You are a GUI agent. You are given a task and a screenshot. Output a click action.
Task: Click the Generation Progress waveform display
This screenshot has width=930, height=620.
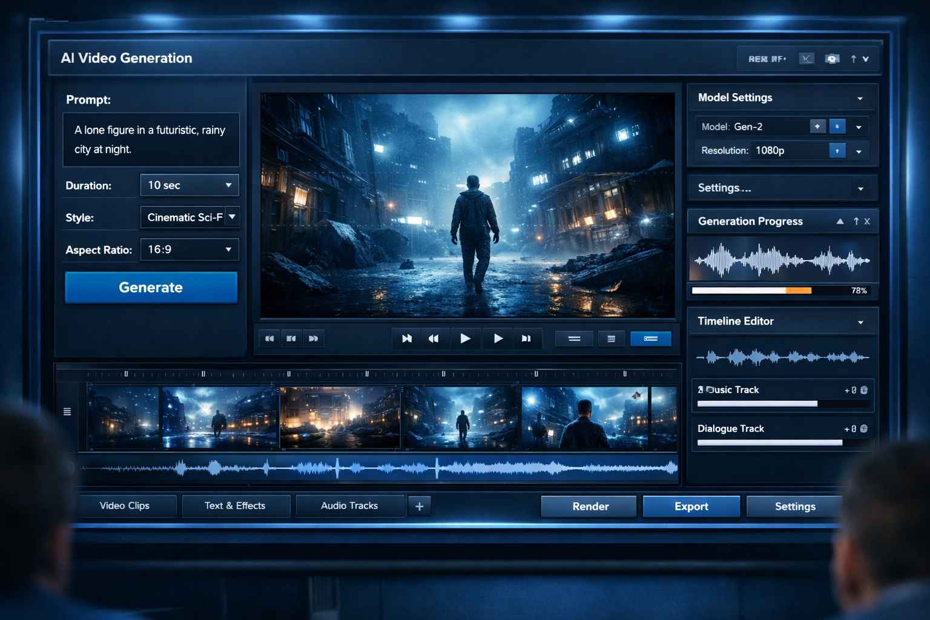coord(782,261)
